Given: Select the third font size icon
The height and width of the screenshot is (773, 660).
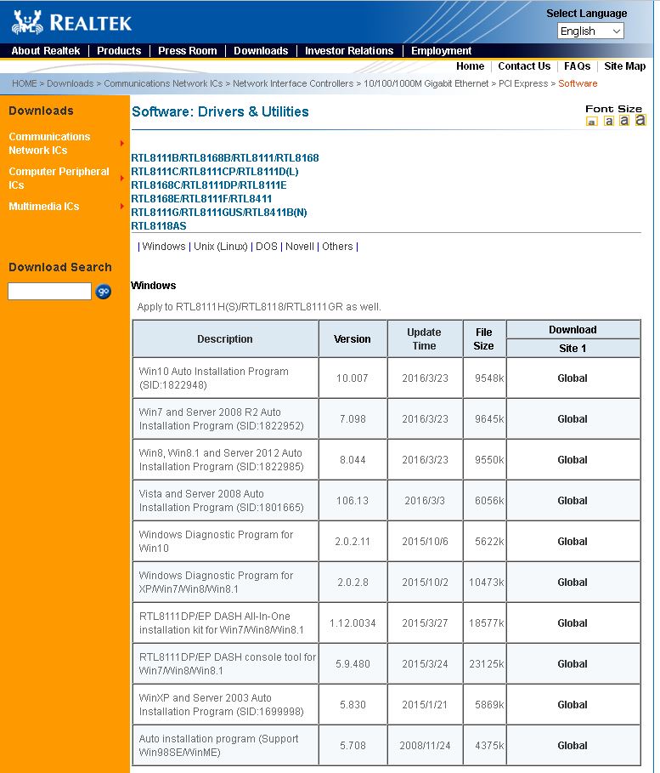Looking at the screenshot, I should coord(624,120).
